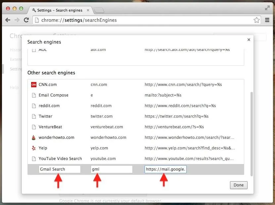Click the reddit.com keyword in the middle column

click(x=101, y=106)
